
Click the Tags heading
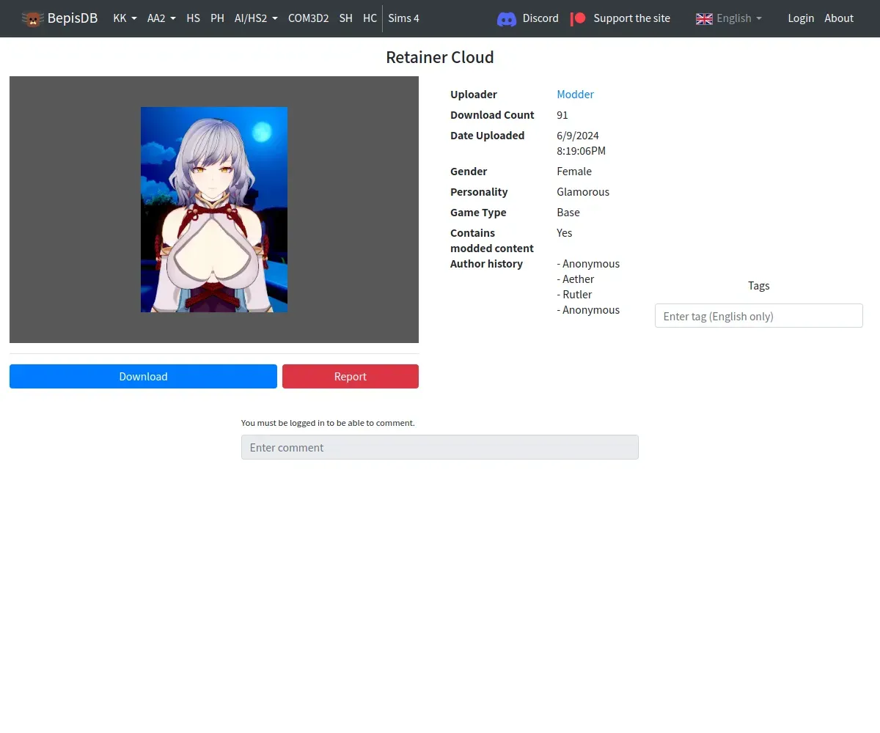758,286
